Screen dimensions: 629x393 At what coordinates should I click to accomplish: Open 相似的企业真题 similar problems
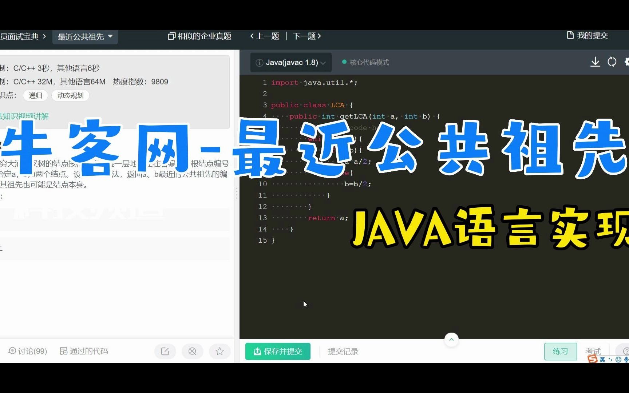click(x=199, y=36)
